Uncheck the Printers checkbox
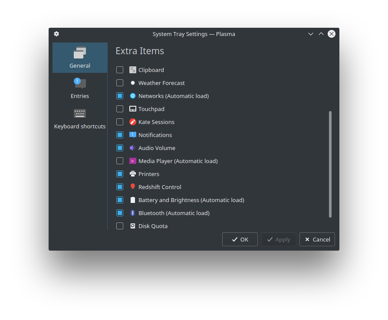The width and height of the screenshot is (388, 320). (x=120, y=174)
